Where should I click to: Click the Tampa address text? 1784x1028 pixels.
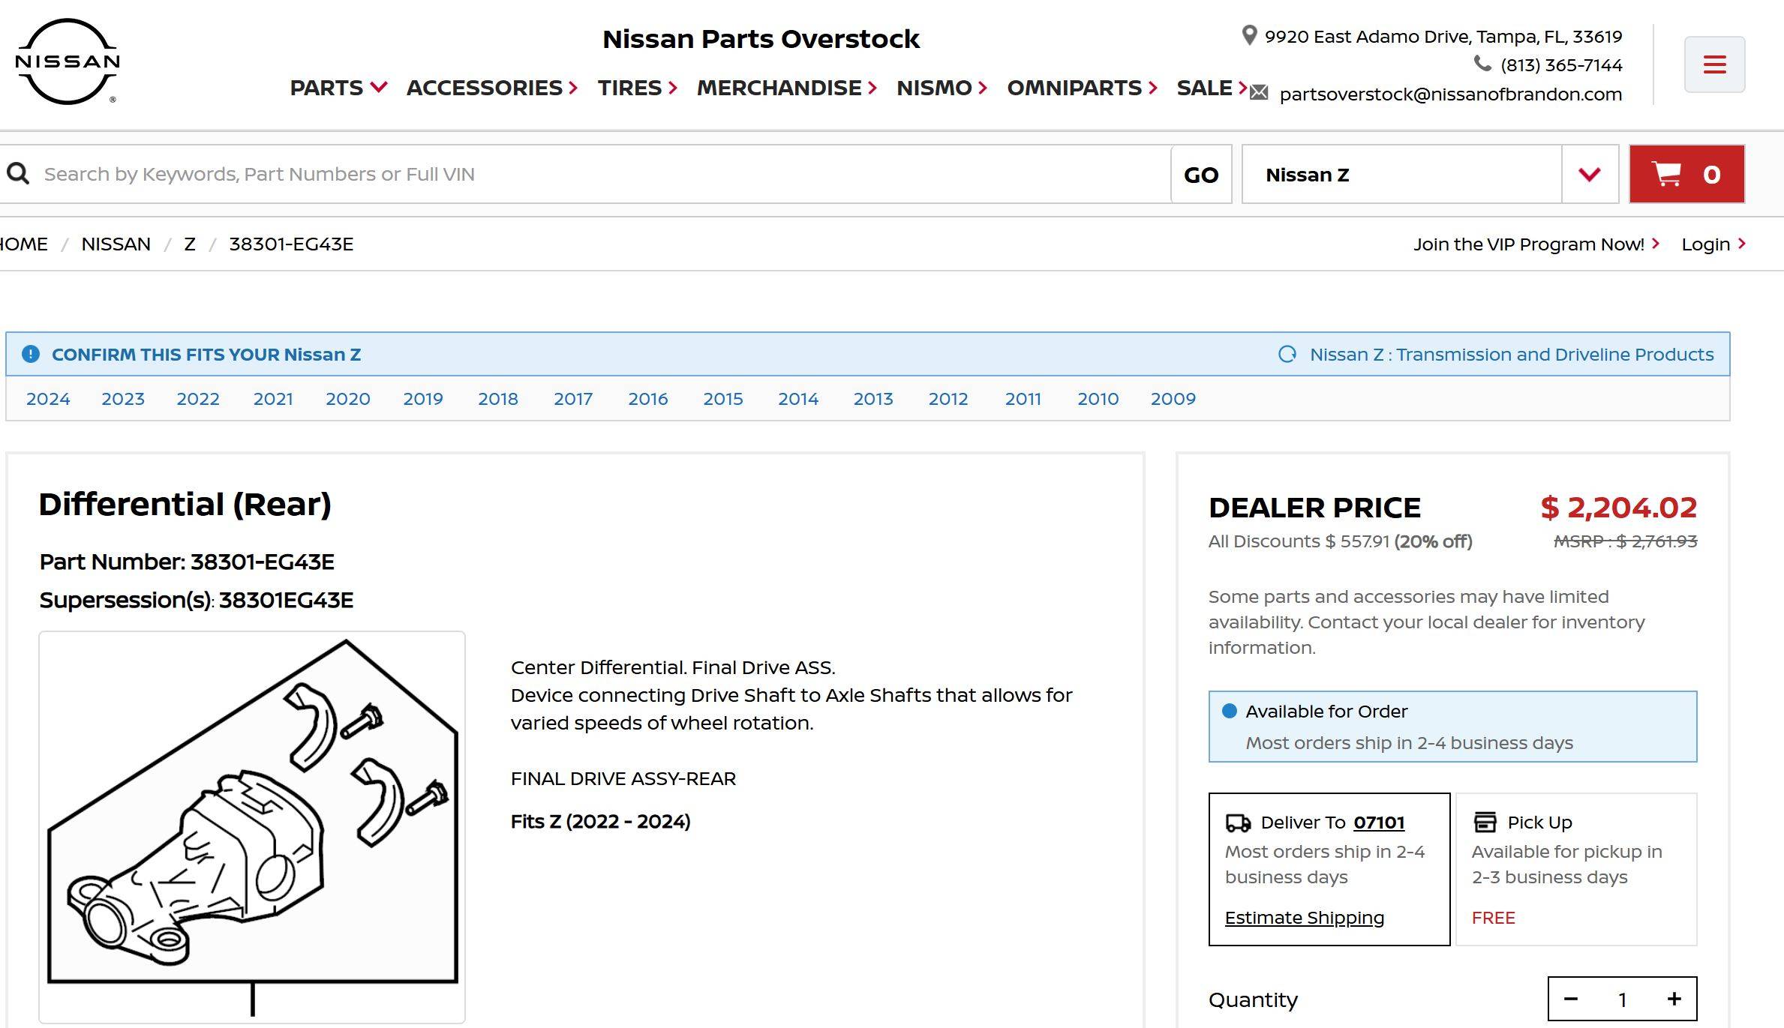[x=1443, y=36]
